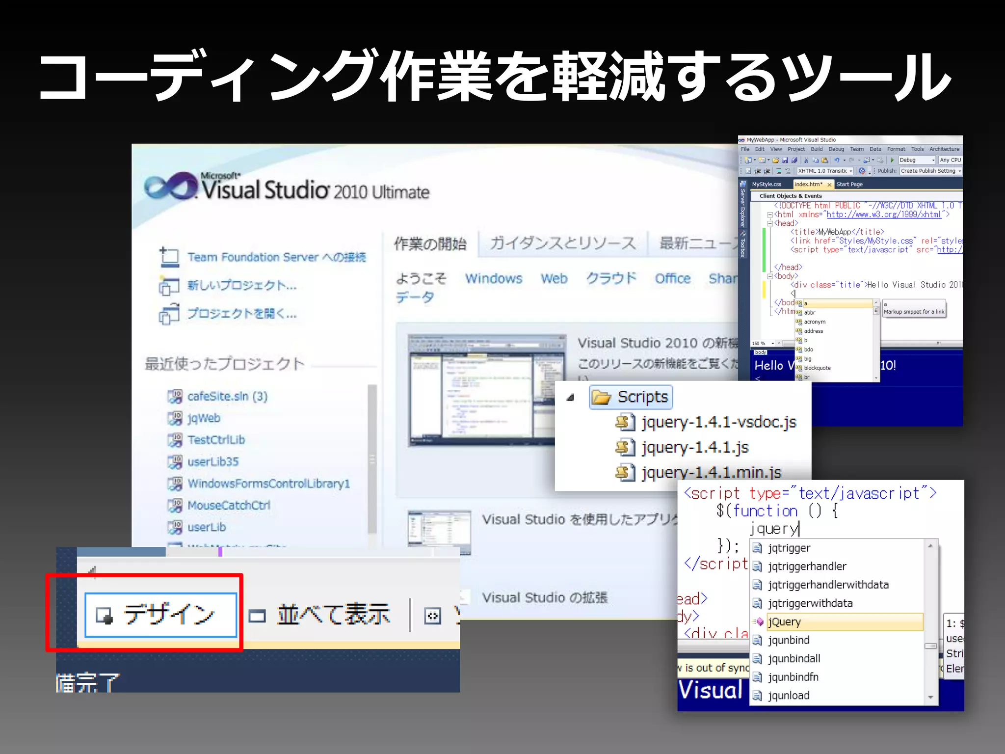Click the Cut scissors icon

(x=806, y=160)
